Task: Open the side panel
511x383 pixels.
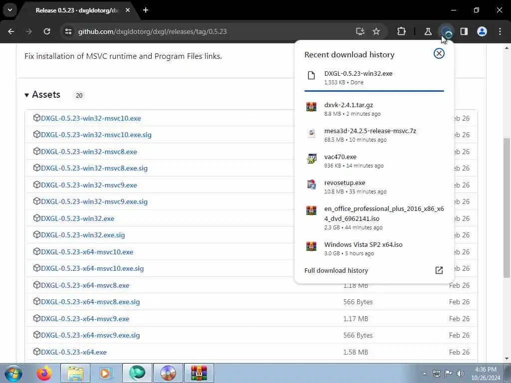Action: point(464,31)
